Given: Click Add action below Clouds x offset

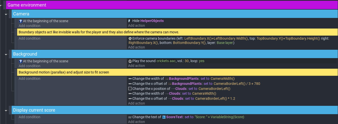Looking at the screenshot, I should click(136, 103).
